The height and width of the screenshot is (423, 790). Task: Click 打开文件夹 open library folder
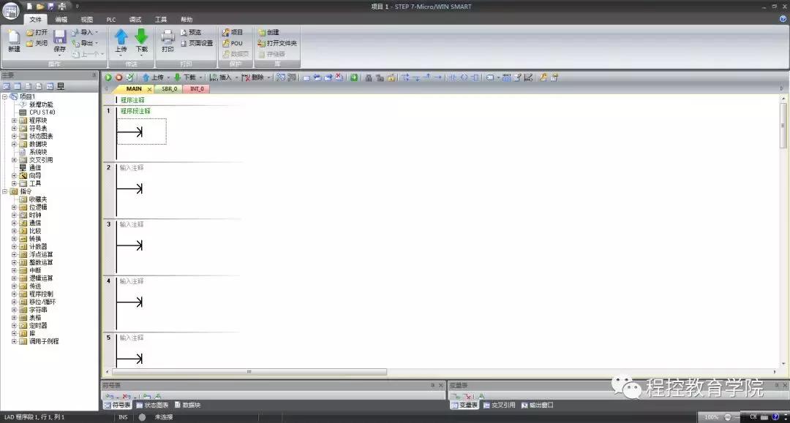pos(278,43)
